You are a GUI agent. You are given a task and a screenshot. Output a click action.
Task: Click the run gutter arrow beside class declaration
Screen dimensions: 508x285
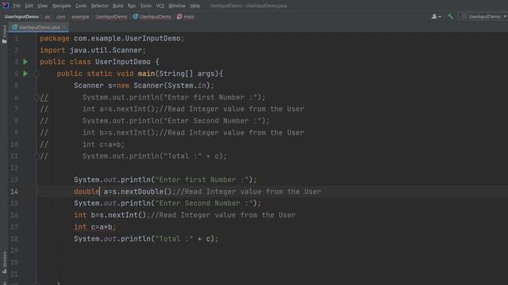(25, 62)
